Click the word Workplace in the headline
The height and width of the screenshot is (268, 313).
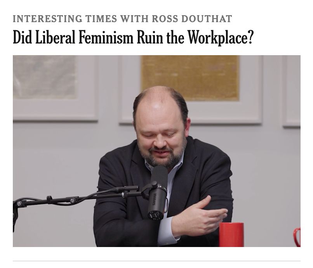(221, 37)
